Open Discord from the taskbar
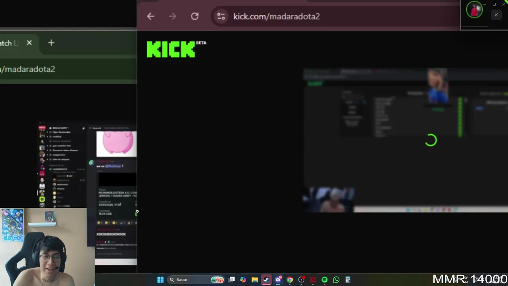This screenshot has width=508, height=286. click(x=278, y=280)
